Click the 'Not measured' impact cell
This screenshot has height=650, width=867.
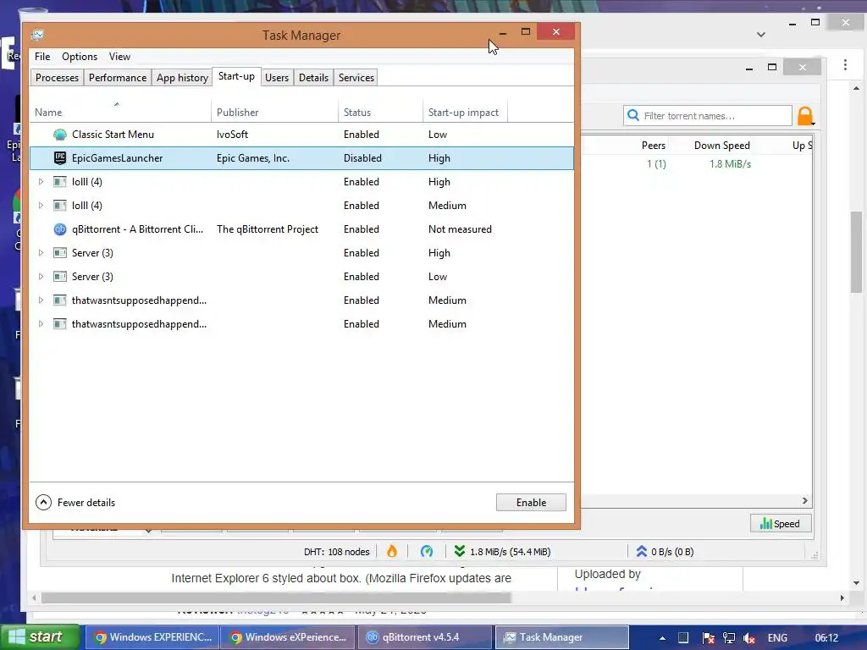[x=460, y=229]
